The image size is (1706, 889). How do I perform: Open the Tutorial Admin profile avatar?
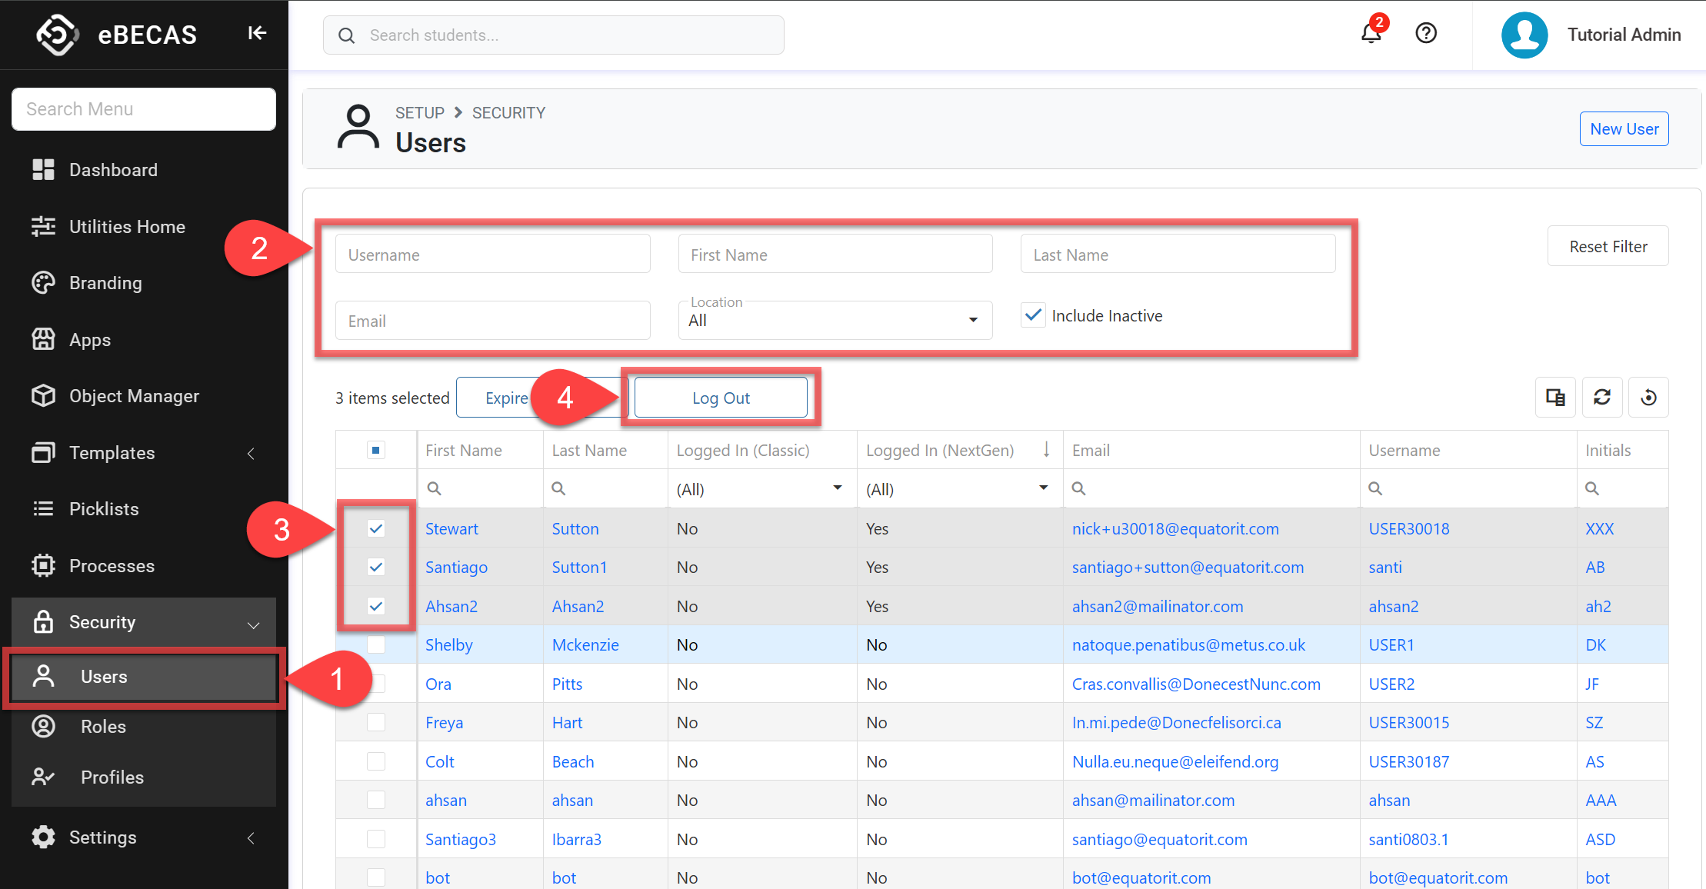[x=1524, y=35]
